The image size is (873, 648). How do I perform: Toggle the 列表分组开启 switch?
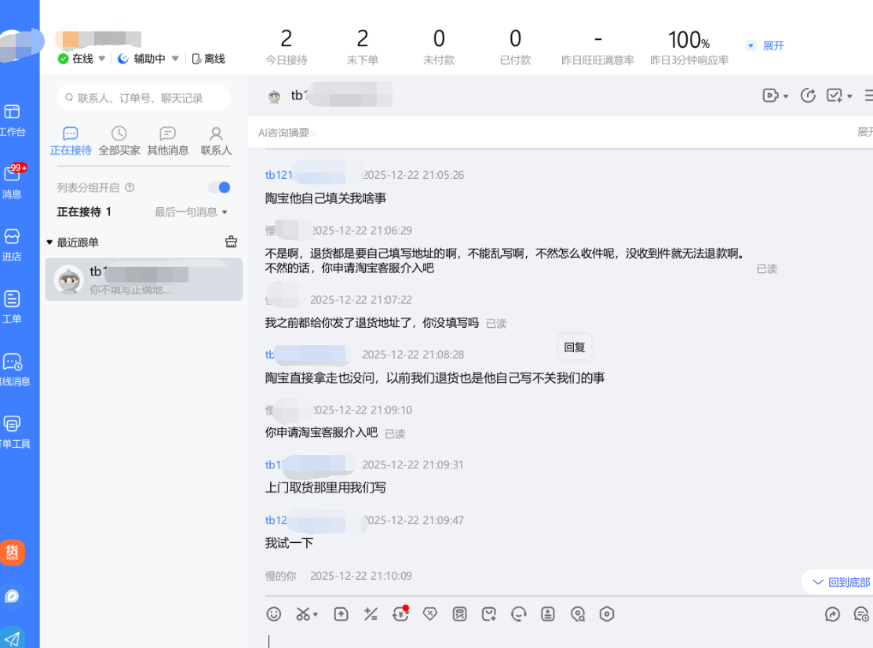(219, 187)
